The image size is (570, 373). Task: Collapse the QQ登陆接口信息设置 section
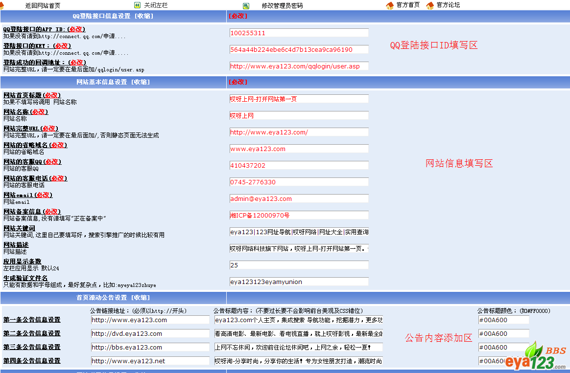[142, 16]
